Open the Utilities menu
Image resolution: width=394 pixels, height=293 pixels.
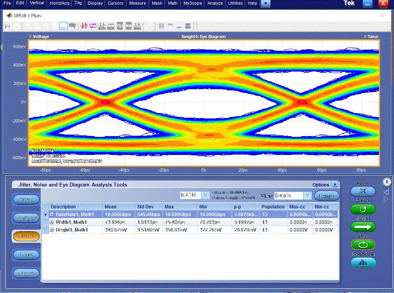click(235, 3)
